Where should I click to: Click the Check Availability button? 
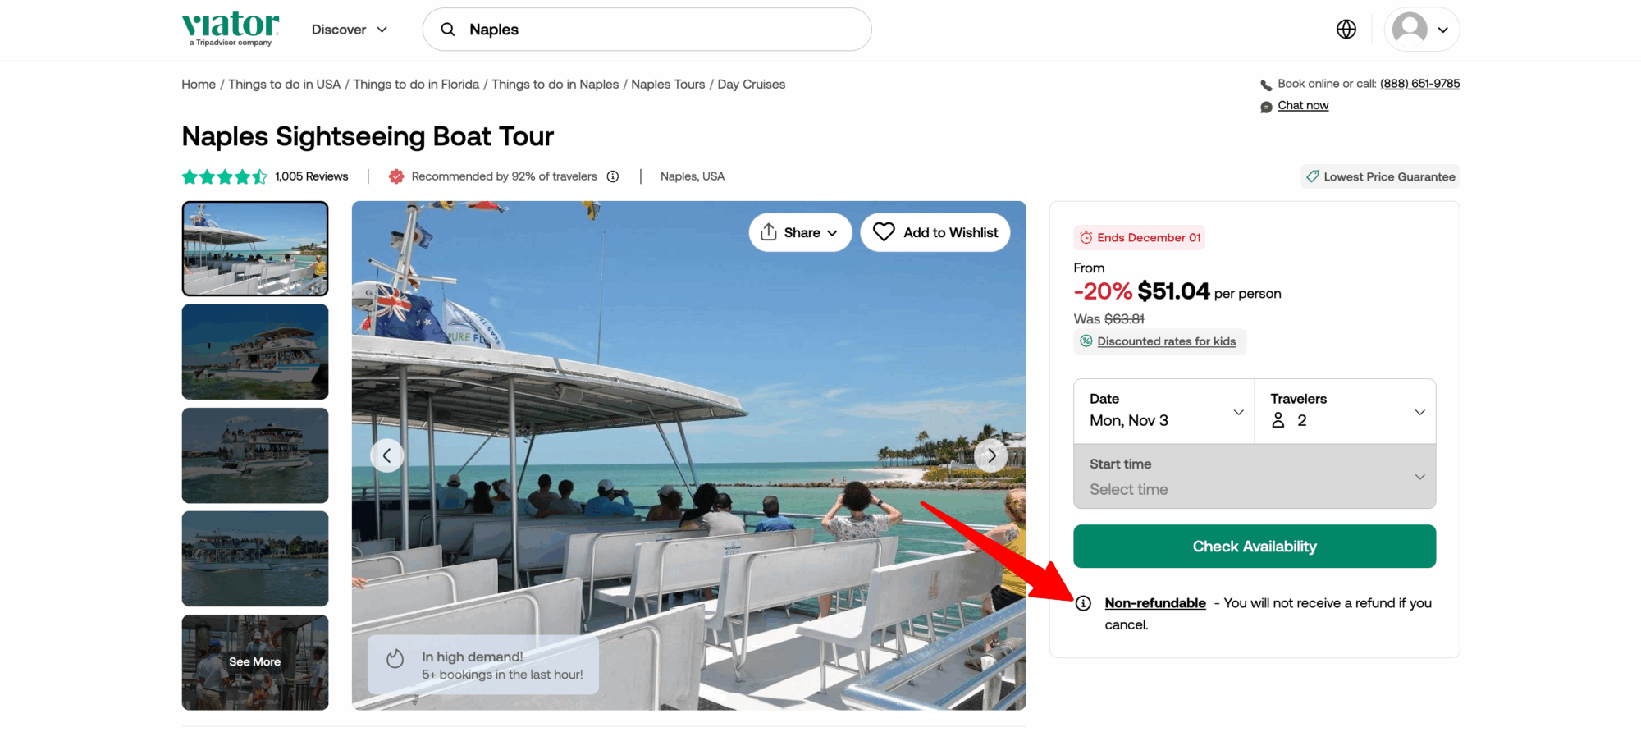click(x=1254, y=547)
